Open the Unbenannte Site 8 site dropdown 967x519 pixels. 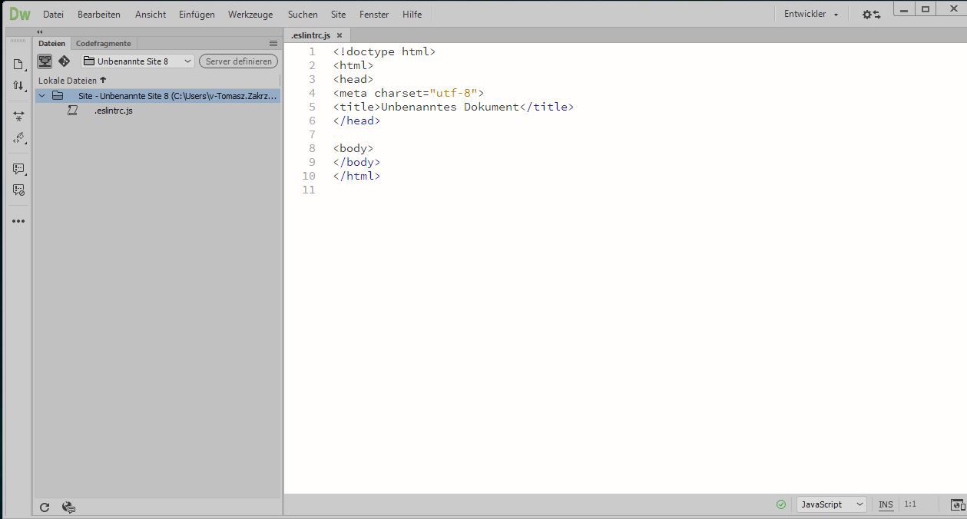137,61
